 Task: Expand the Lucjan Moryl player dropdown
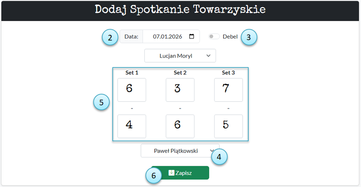point(180,55)
